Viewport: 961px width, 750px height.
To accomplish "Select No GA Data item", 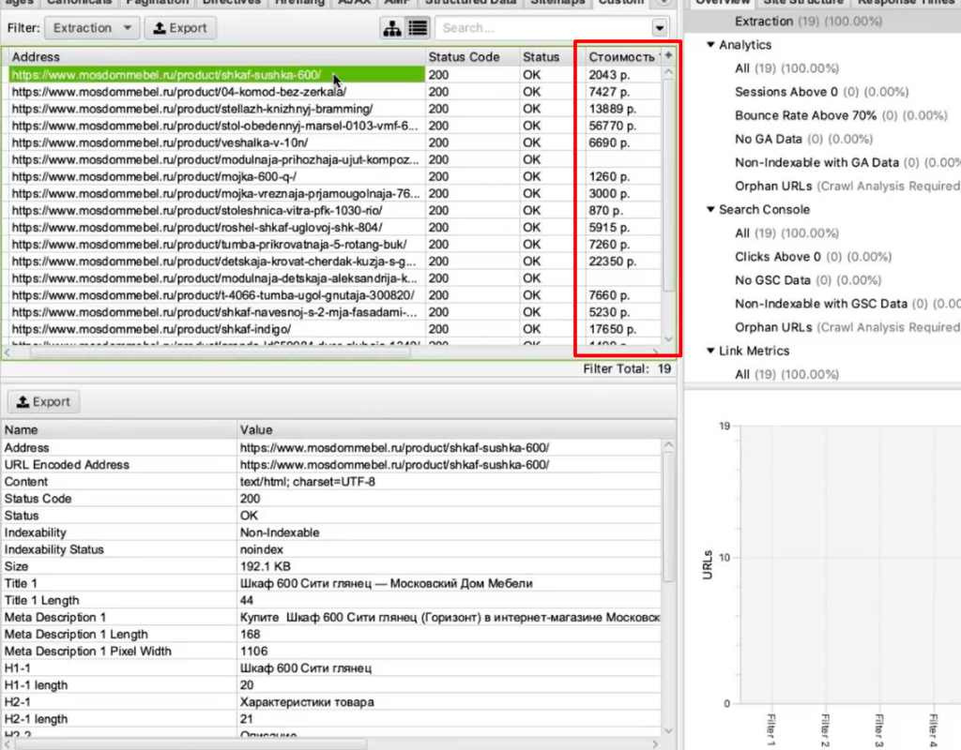I will click(768, 139).
